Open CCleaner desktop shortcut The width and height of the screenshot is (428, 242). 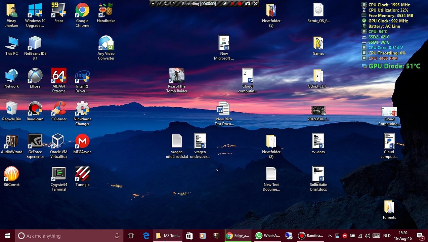point(59,111)
